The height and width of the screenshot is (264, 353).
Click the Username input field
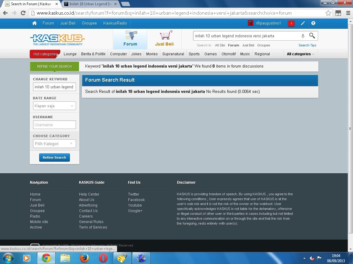pos(55,125)
